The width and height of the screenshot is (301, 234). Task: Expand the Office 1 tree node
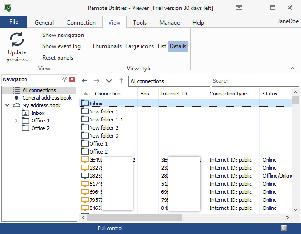pyautogui.click(x=17, y=121)
